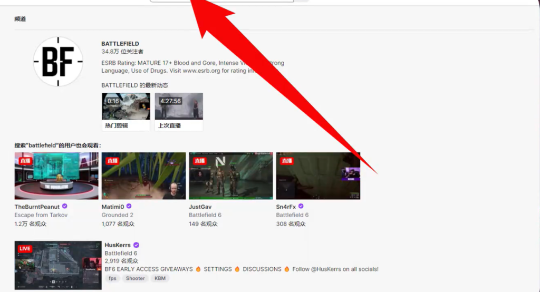The height and width of the screenshot is (292, 540).
Task: Click Sn4rFx verified badge icon
Action: [x=301, y=206]
